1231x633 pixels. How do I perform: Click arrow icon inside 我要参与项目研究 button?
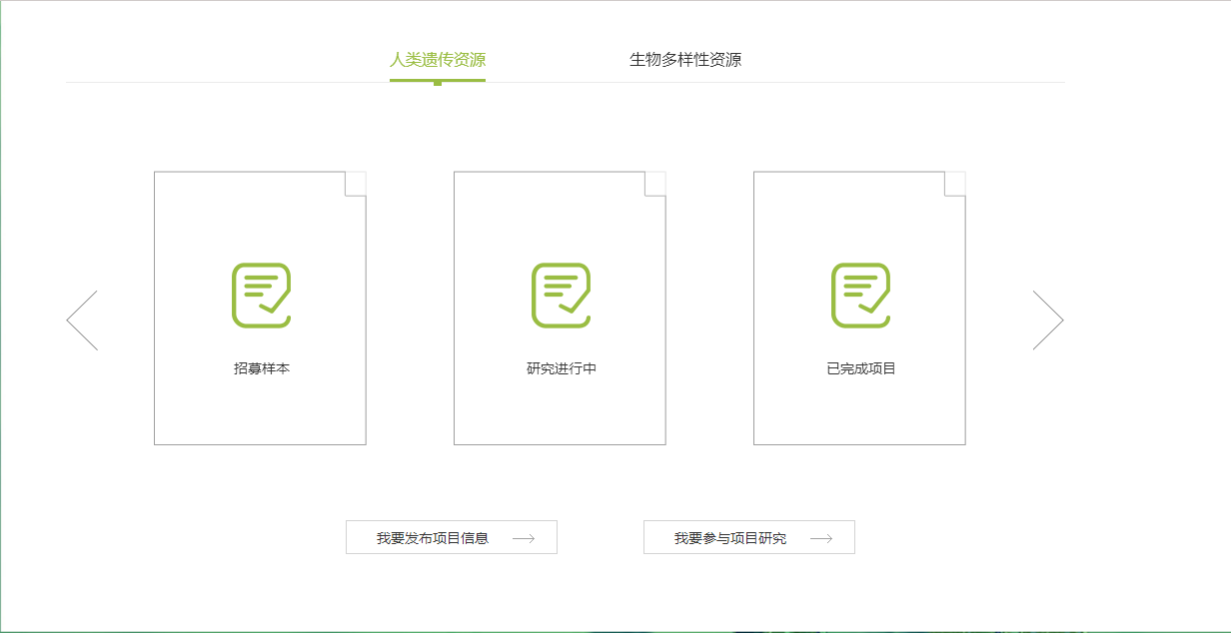[x=821, y=538]
